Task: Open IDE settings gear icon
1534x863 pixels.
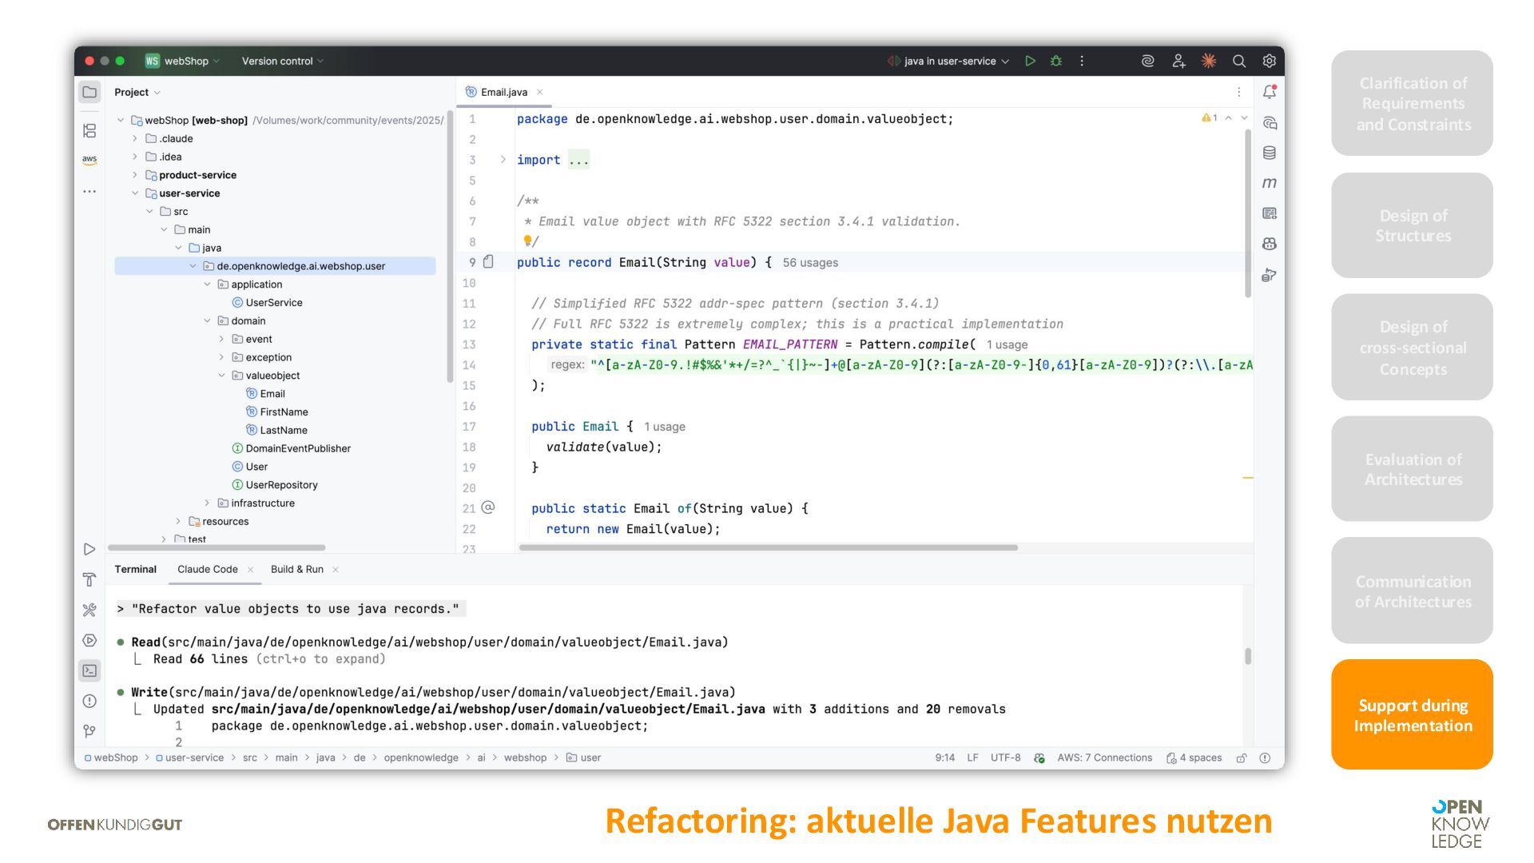Action: 1269,61
